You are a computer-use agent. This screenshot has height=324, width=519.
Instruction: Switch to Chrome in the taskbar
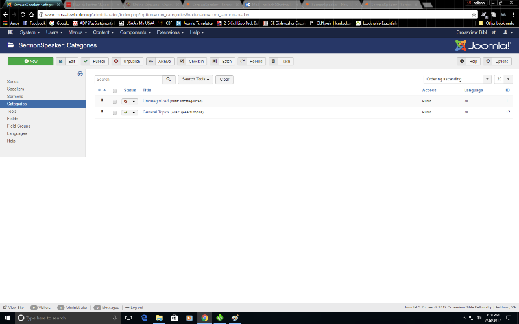coord(204,318)
